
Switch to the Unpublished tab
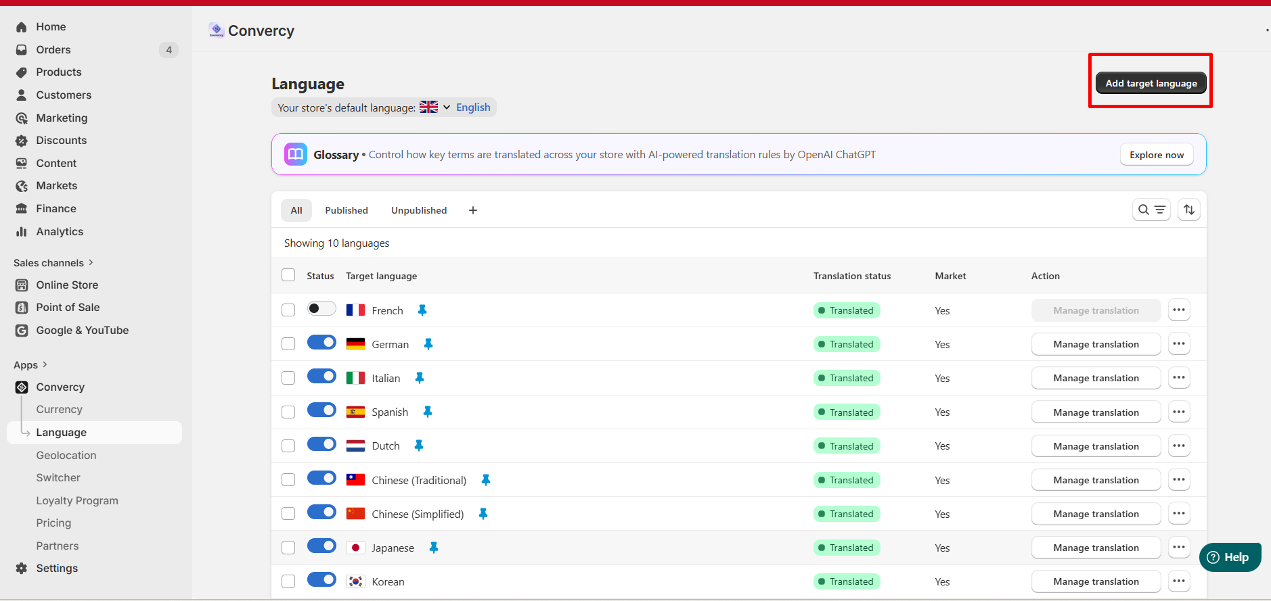419,210
